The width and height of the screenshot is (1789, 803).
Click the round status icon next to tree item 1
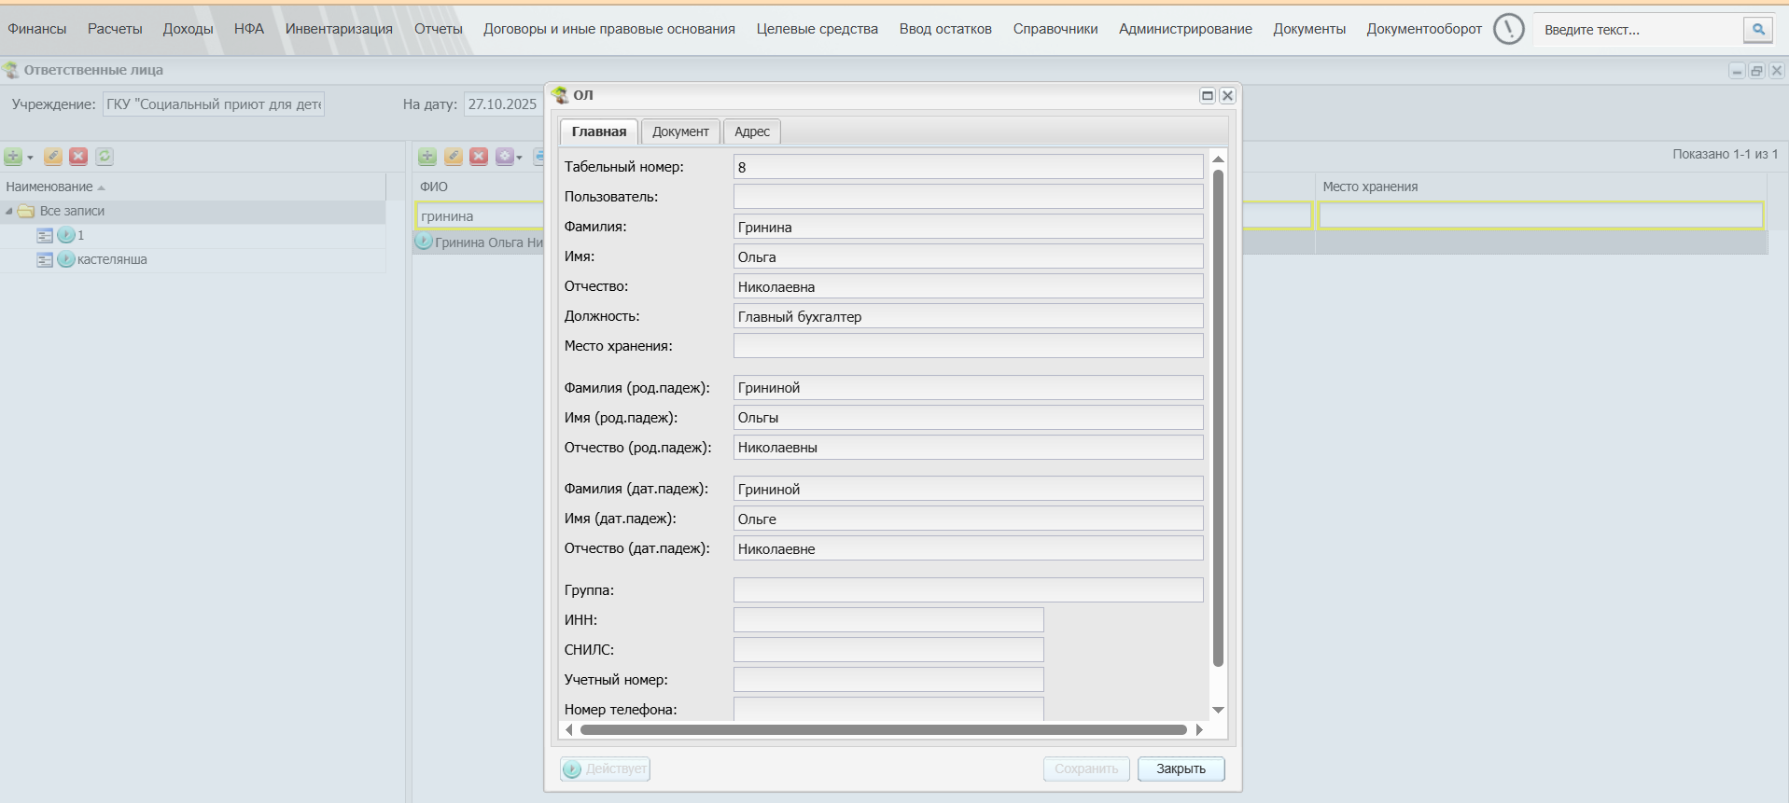66,235
